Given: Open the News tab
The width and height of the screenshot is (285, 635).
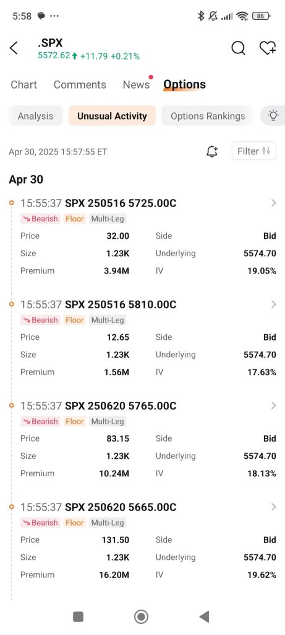Looking at the screenshot, I should pos(137,84).
